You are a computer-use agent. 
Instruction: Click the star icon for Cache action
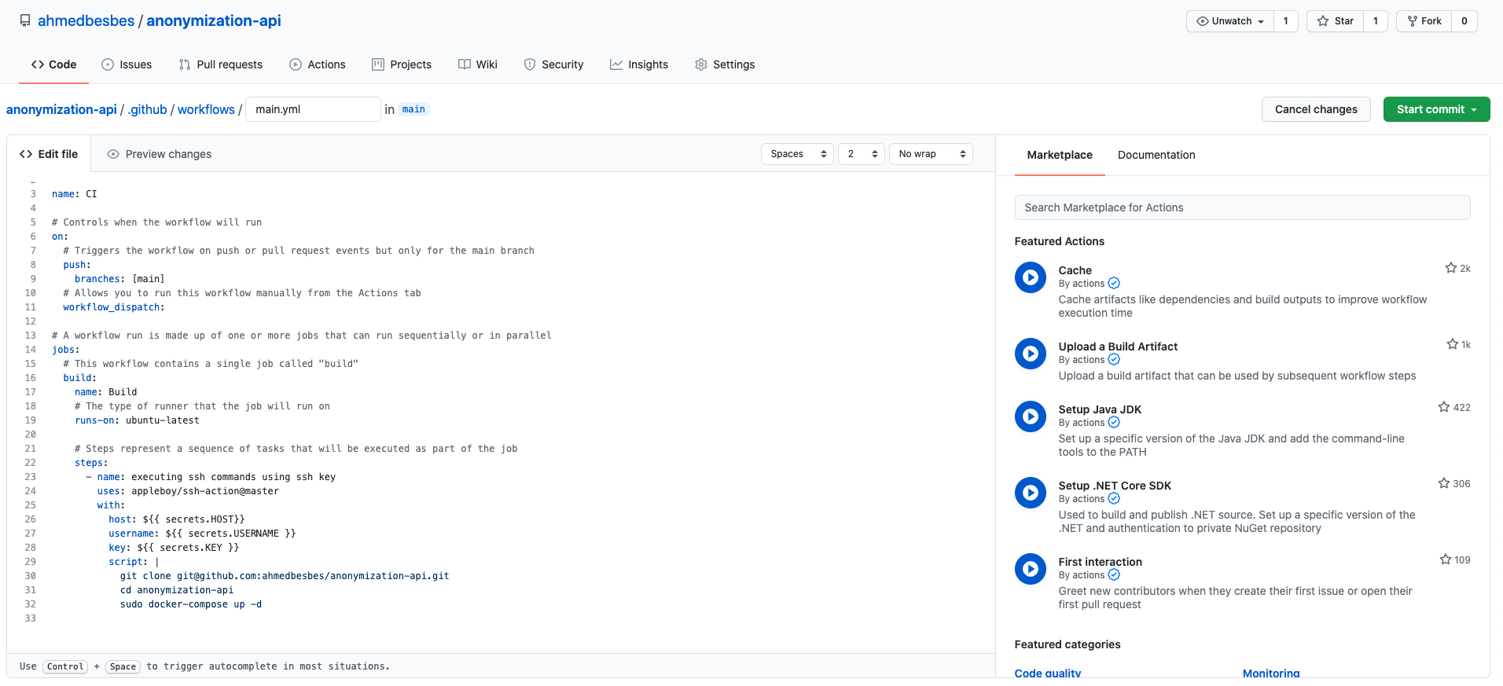pyautogui.click(x=1450, y=268)
